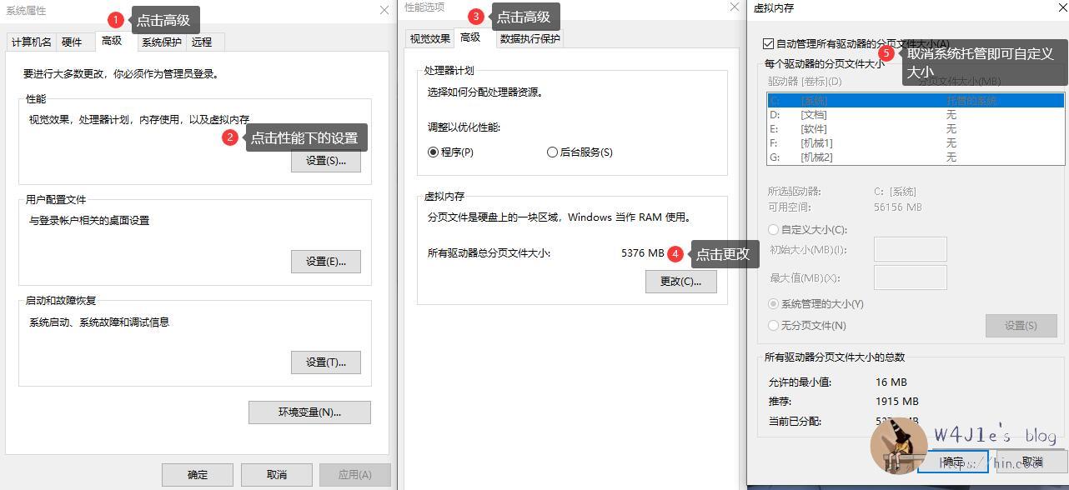Enable the 自定义大小 option
Viewport: 1069px width, 490px height.
[773, 229]
